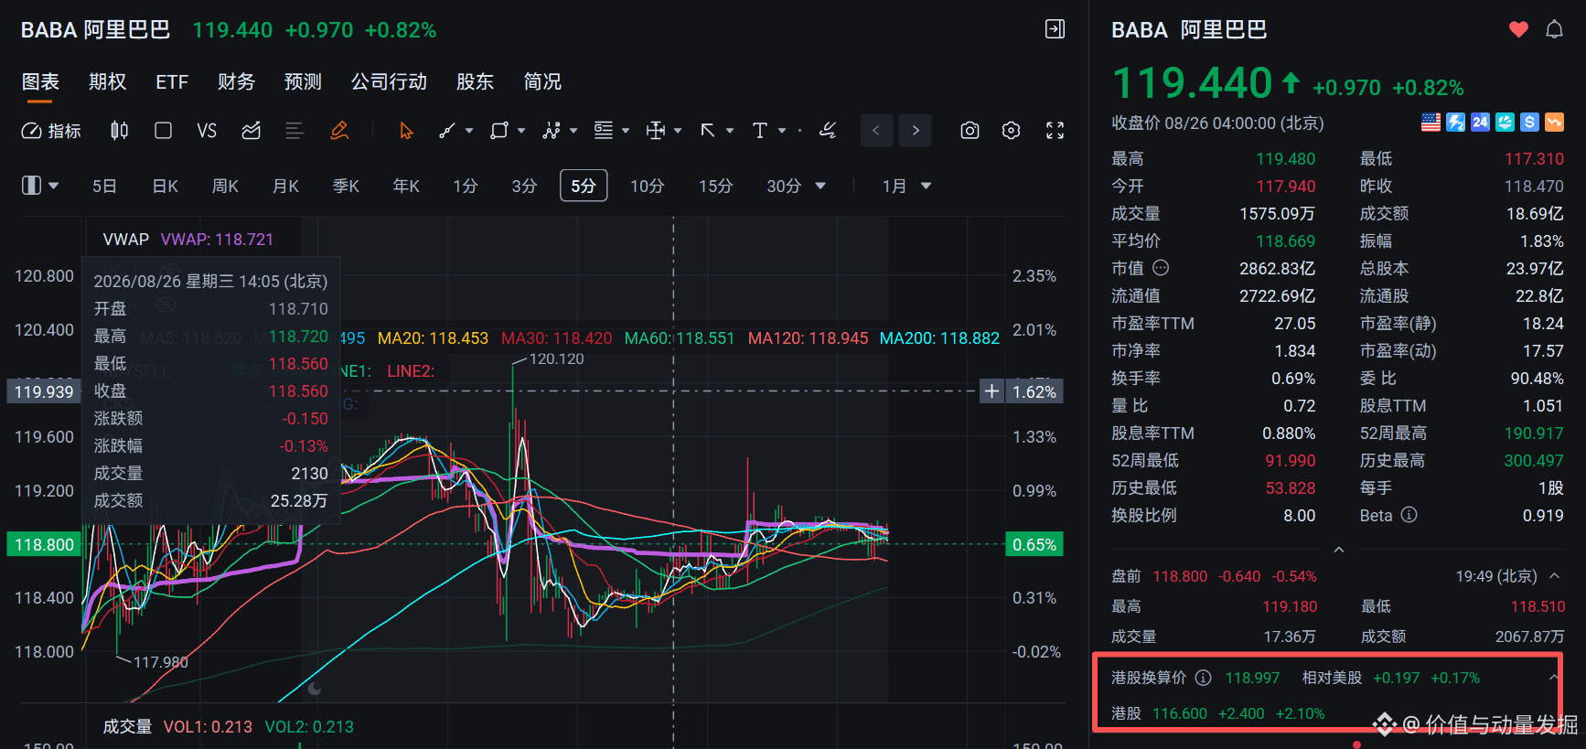Take a chart screenshot with camera icon
This screenshot has width=1586, height=749.
pos(970,131)
